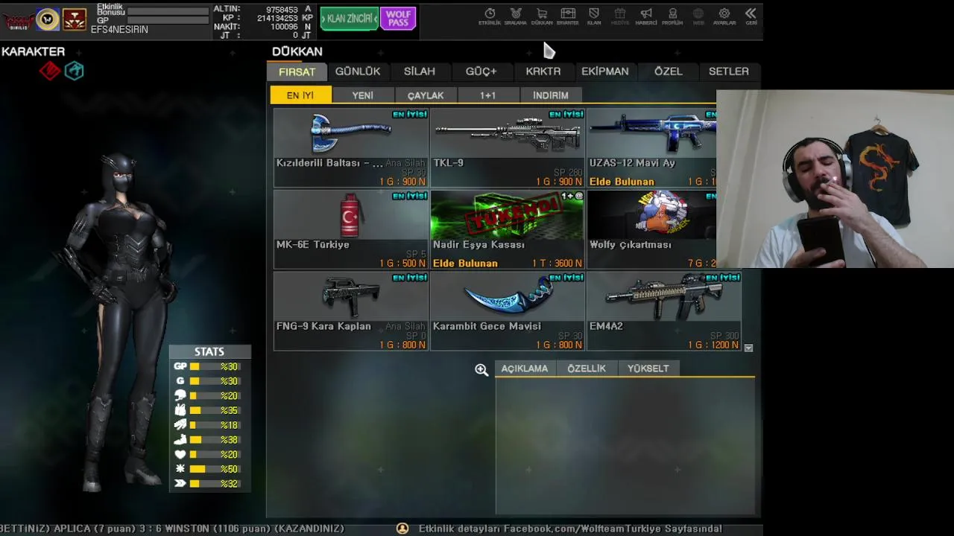Screen dimensions: 954x536
Task: Click the Etkinlik Bonusu progress bar
Action: point(168,11)
